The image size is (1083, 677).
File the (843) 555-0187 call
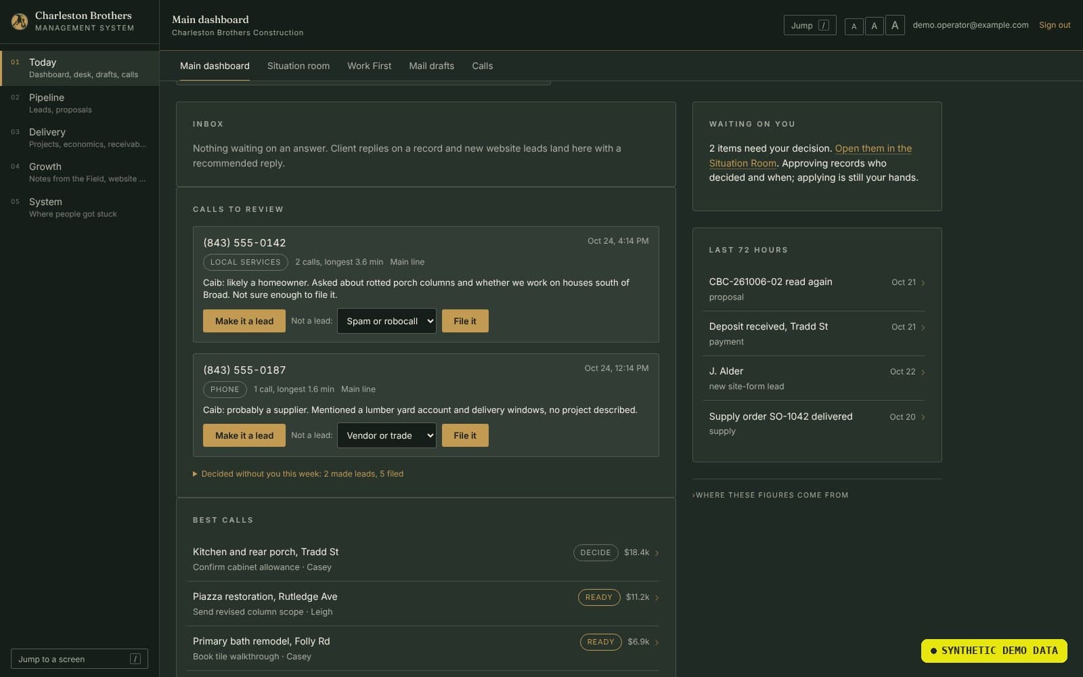[465, 435]
